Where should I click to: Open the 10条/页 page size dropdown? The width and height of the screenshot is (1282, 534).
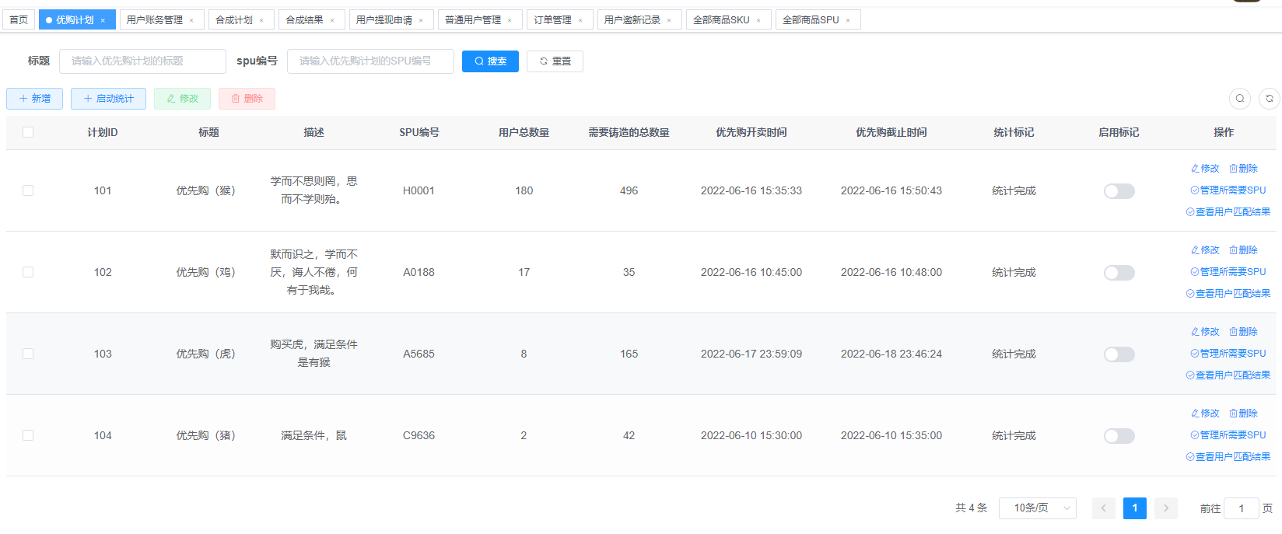point(1037,508)
